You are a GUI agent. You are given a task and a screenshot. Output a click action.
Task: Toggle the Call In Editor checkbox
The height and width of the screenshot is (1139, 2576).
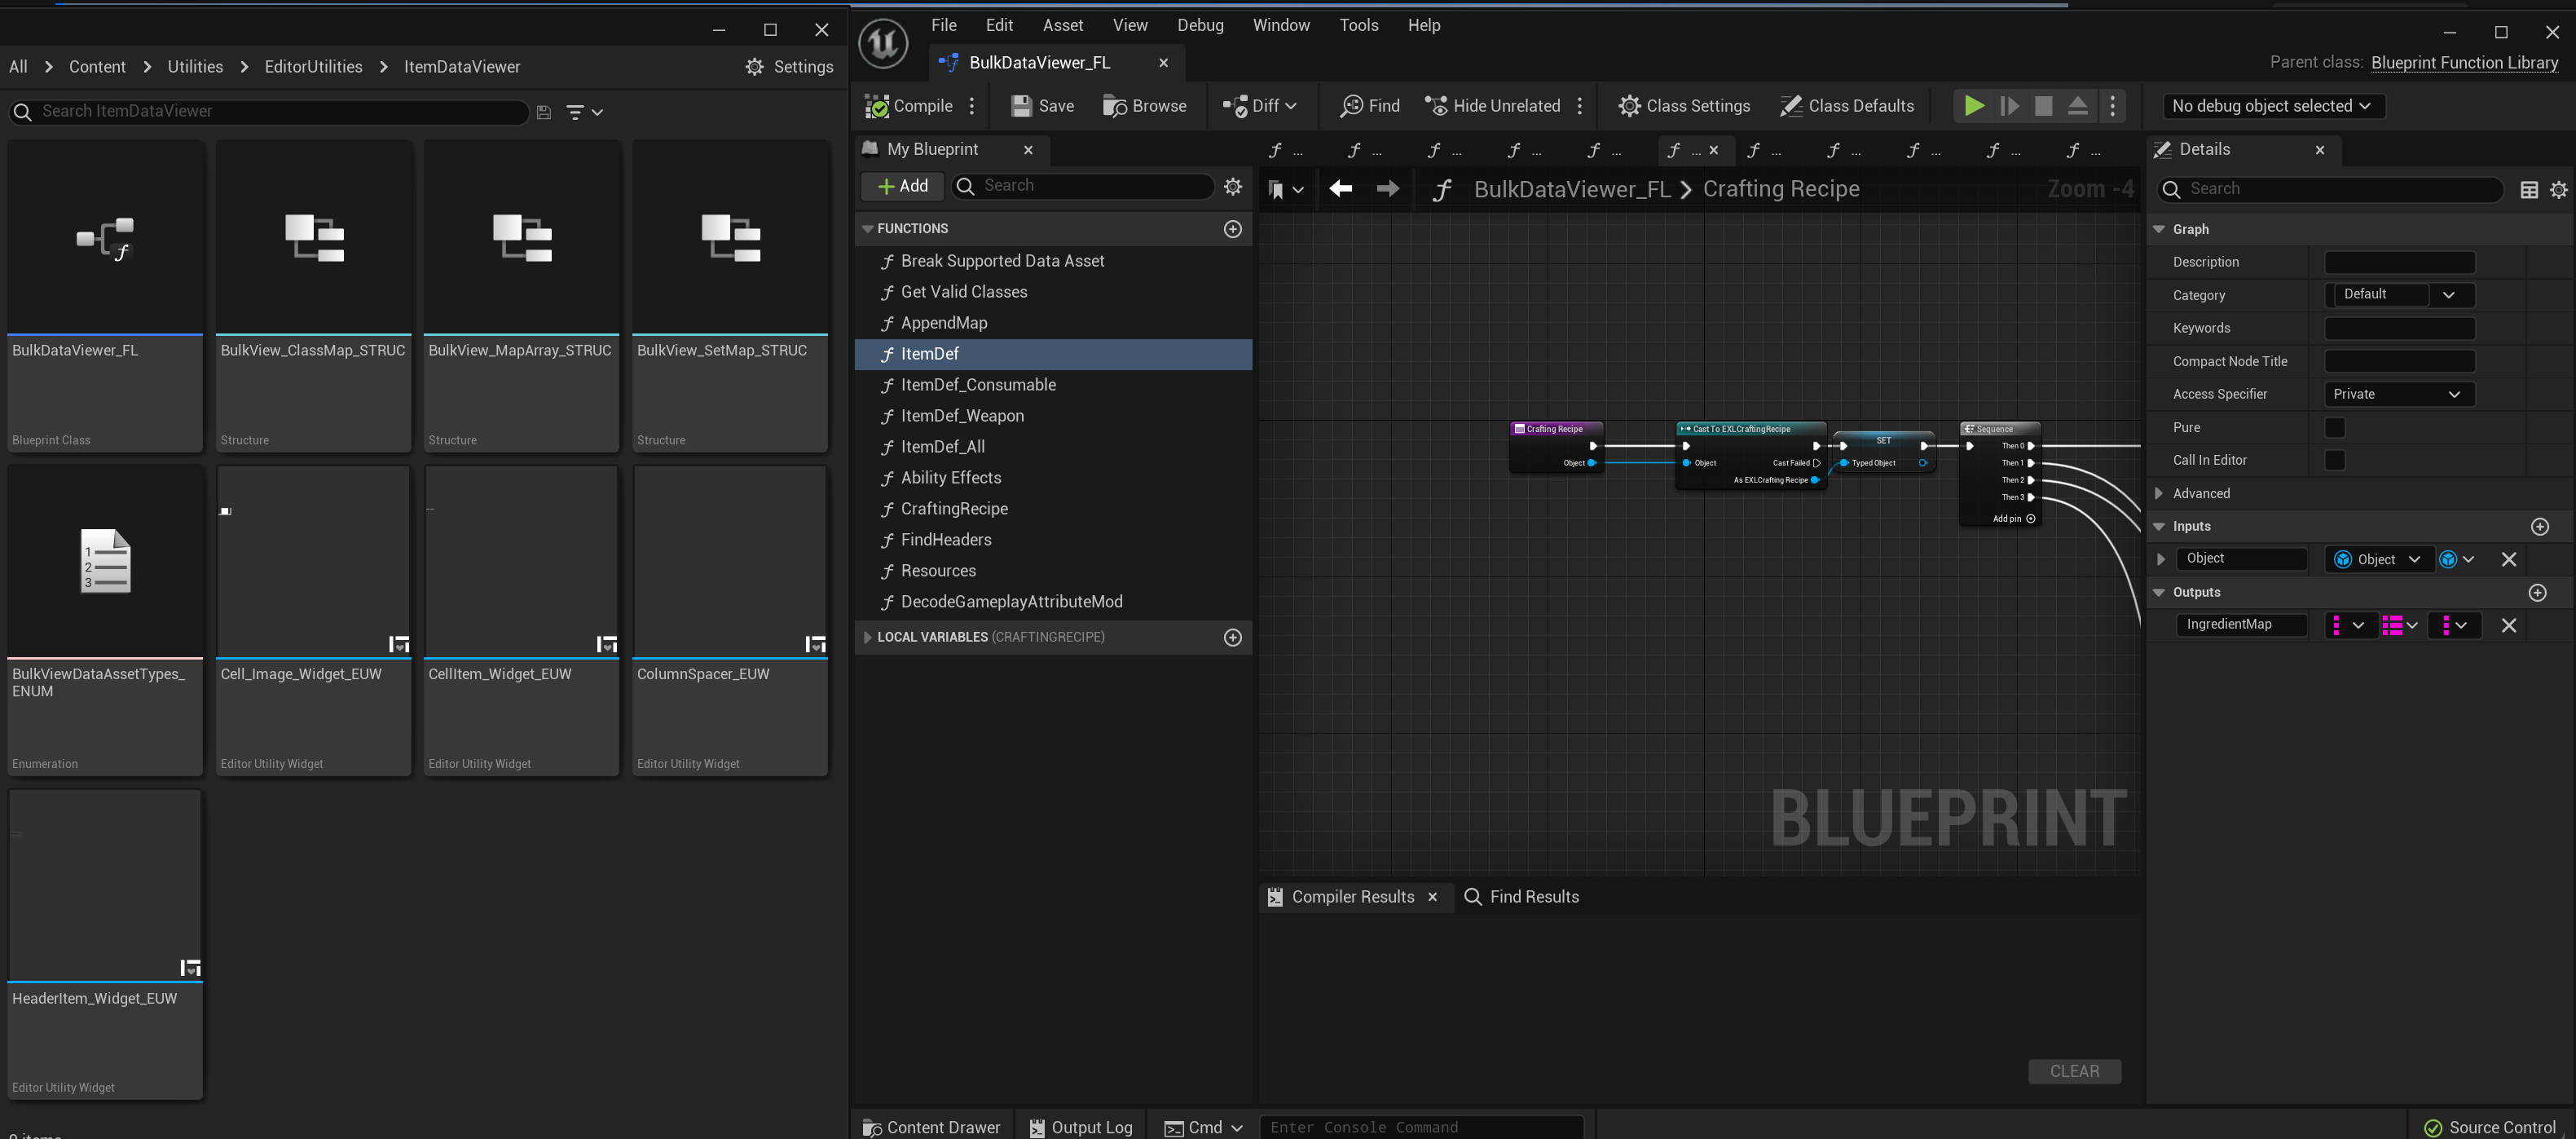click(2334, 461)
